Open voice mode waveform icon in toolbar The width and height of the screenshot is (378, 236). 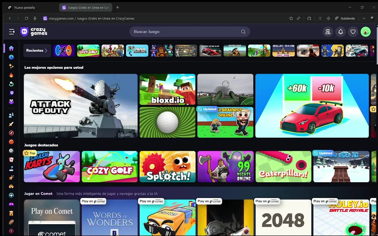pyautogui.click(x=328, y=18)
